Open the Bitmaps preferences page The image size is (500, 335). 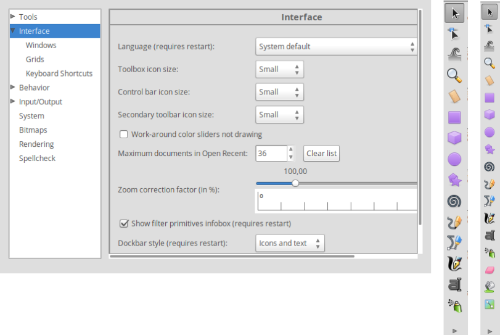33,130
